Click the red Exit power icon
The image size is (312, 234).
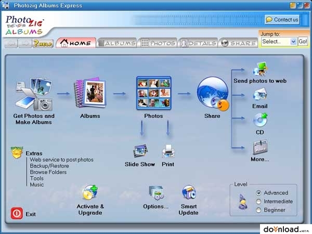(x=17, y=213)
